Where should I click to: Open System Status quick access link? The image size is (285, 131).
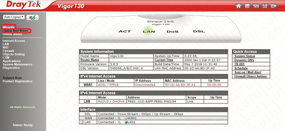point(245,56)
